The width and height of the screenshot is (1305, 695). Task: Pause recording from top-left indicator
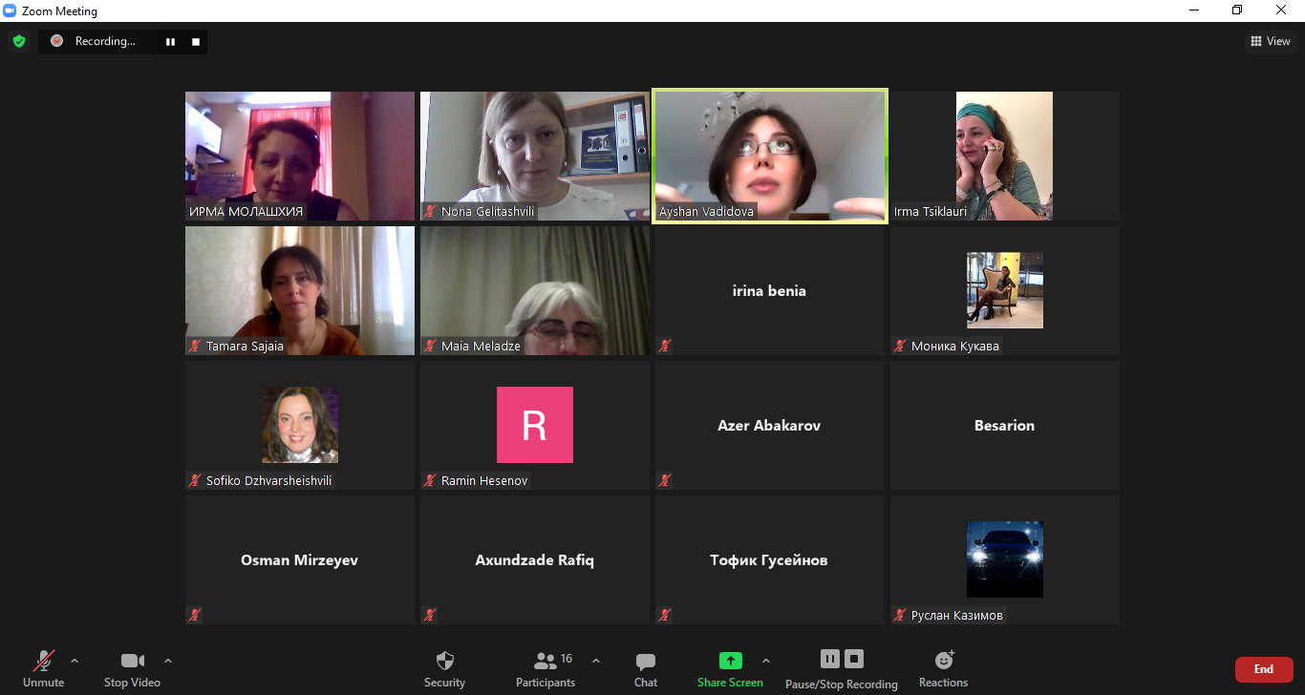point(171,41)
